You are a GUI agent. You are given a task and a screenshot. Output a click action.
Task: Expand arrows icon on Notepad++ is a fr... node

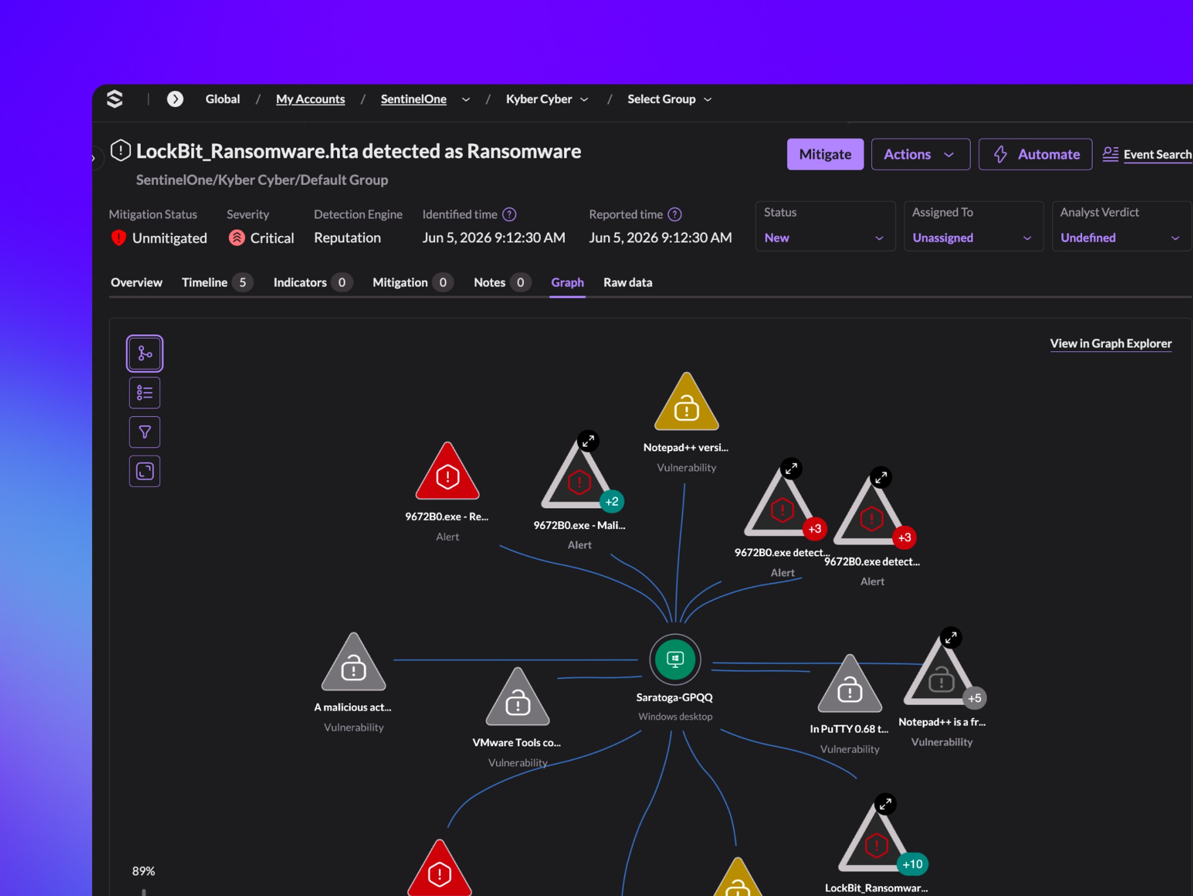[x=951, y=638]
